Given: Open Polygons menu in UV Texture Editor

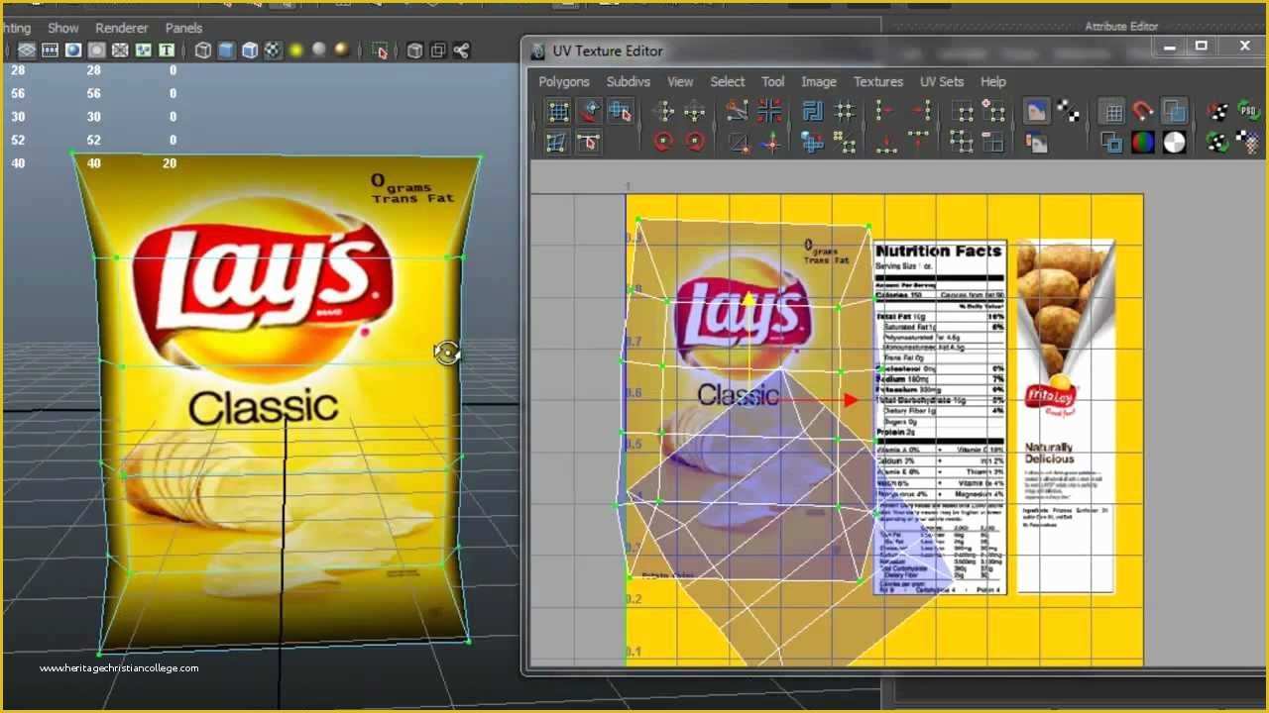Looking at the screenshot, I should [564, 81].
